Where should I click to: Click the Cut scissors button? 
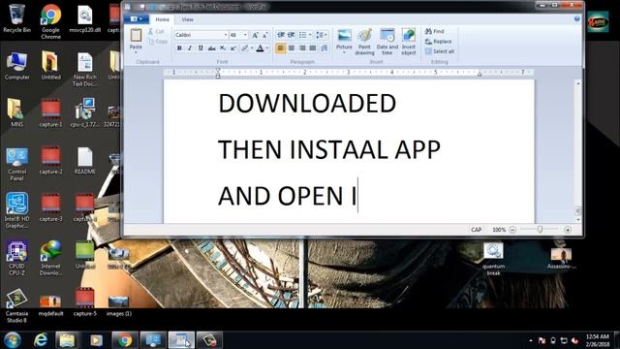156,31
